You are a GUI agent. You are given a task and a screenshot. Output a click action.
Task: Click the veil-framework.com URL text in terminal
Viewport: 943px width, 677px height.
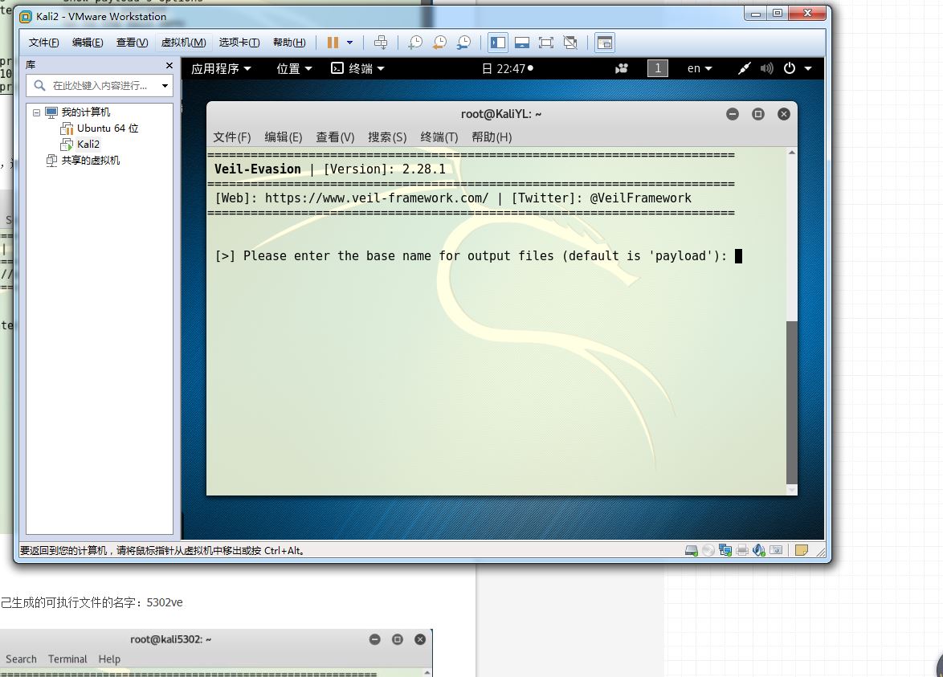pos(377,198)
